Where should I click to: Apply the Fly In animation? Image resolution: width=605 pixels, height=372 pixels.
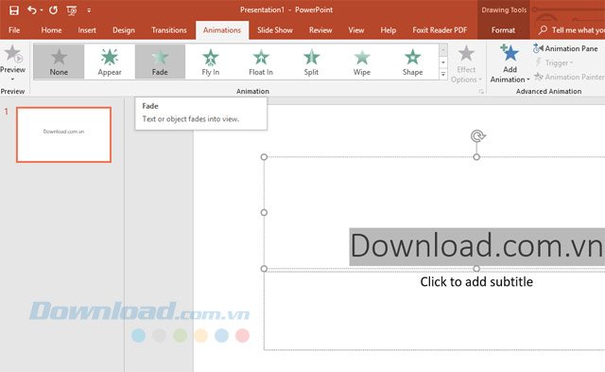pos(210,62)
